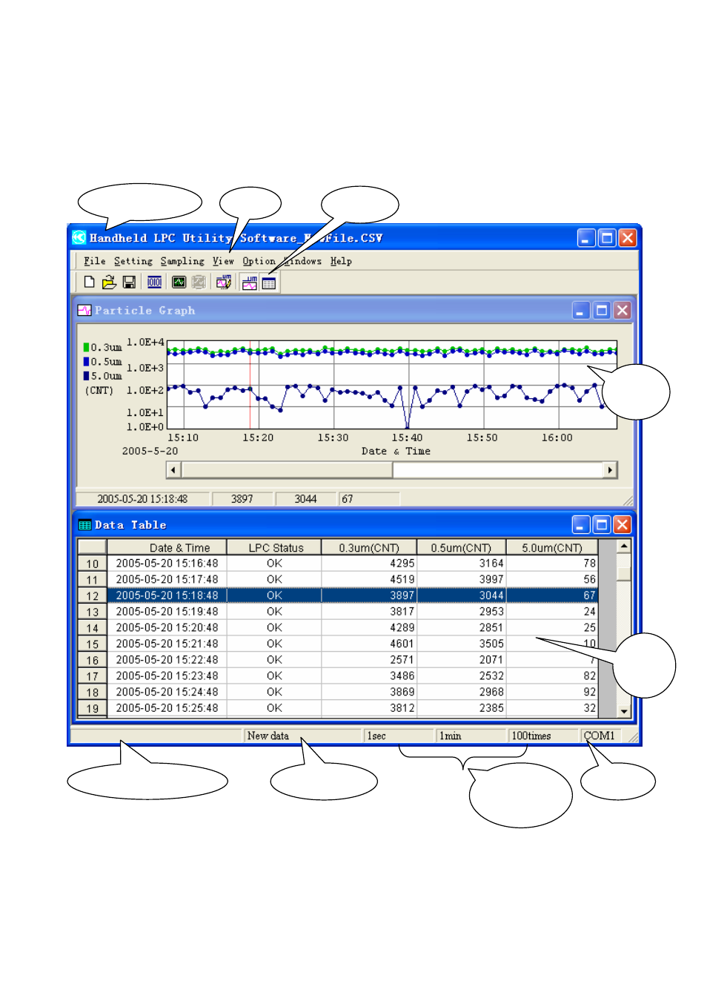Click the Date & Time column header
The width and height of the screenshot is (707, 1001).
tap(167, 547)
